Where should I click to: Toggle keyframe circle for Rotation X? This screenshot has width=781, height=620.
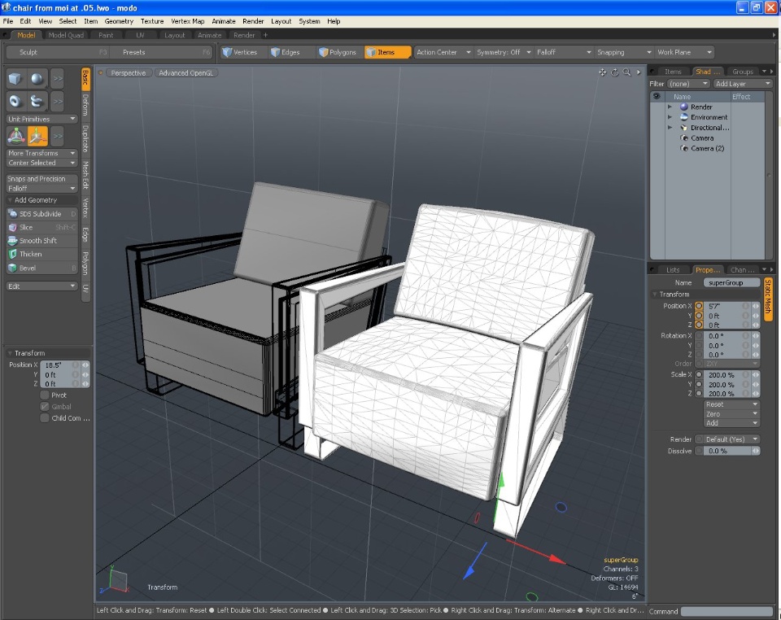click(x=699, y=336)
